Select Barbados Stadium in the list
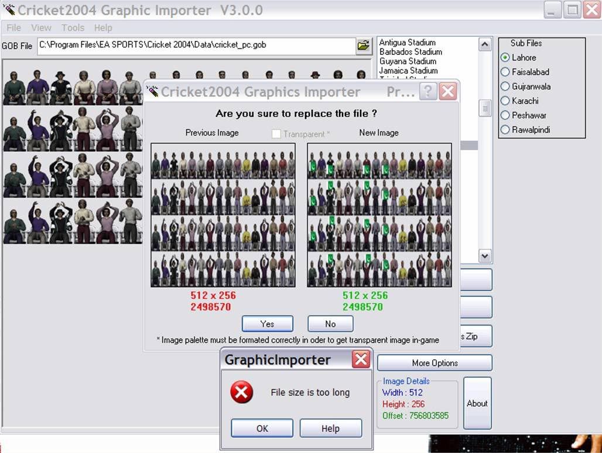Screen dimensions: 602x453 point(411,52)
